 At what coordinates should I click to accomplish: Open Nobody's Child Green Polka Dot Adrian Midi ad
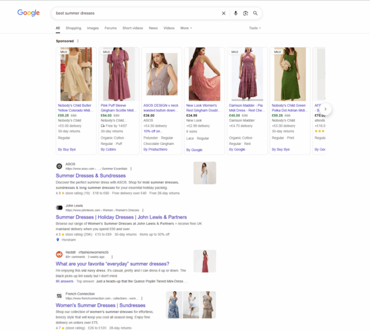tap(290, 108)
